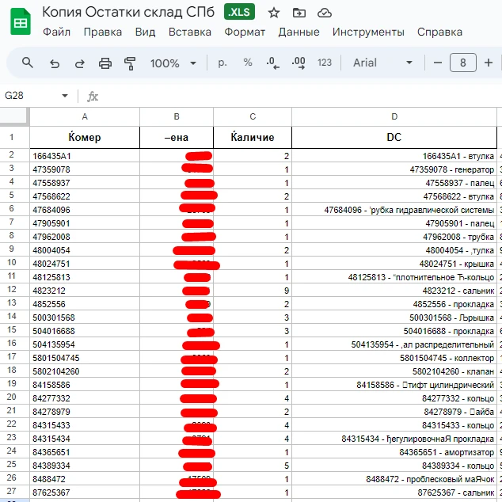
Task: Click the select-all corner box
Action: coord(14,116)
